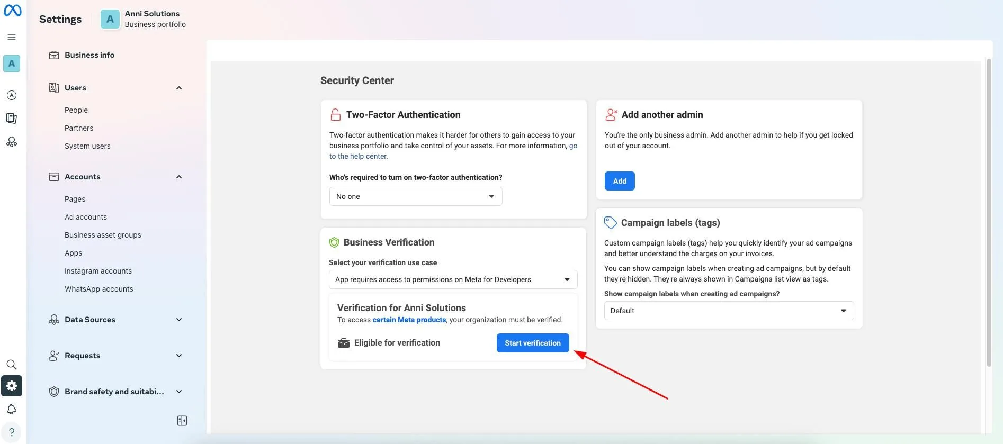Open System users page
Screen dimensions: 1003x444
coord(87,146)
